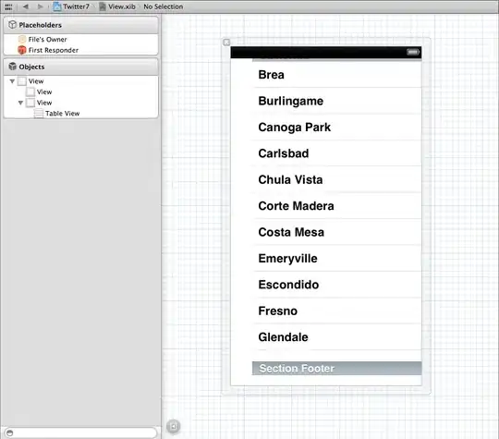Click the Corte Madera table row
Viewport: 499px width, 439px height.
[x=336, y=206]
